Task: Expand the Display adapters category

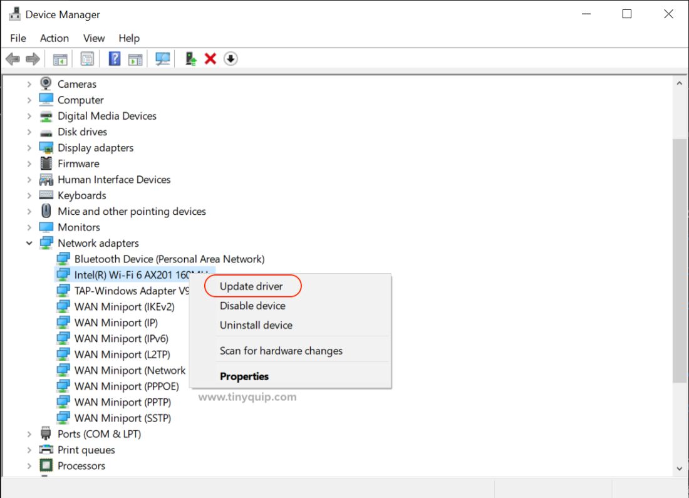Action: coord(29,147)
